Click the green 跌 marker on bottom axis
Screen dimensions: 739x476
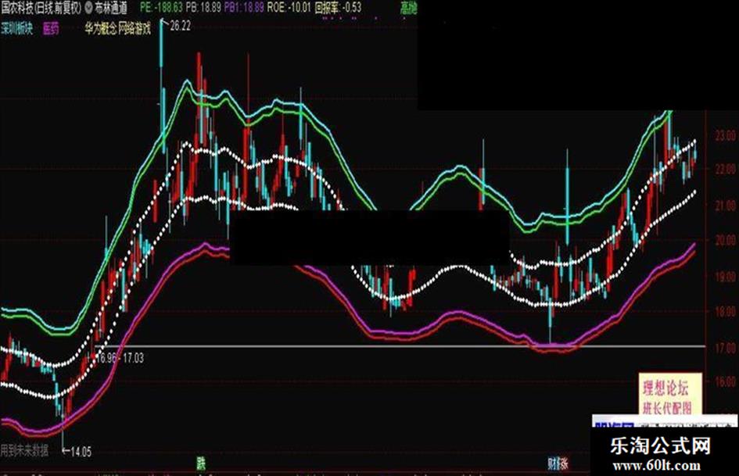pos(201,463)
